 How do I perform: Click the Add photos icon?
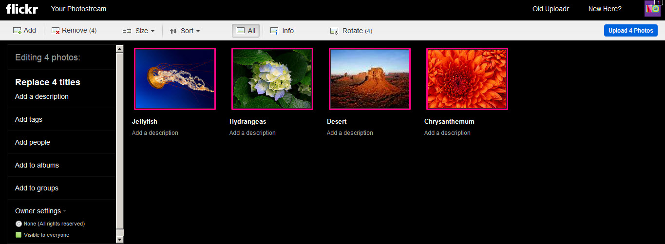click(x=17, y=31)
